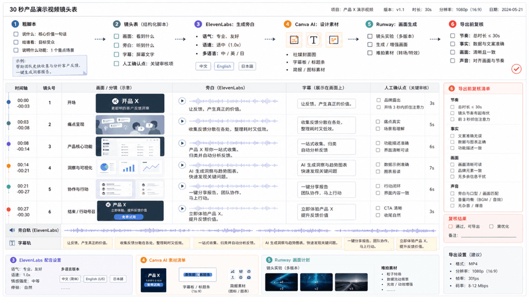Screen dimensions: 529x297
Task: Click the 日期: 2024-05-21 label in header
Action: pos(506,9)
